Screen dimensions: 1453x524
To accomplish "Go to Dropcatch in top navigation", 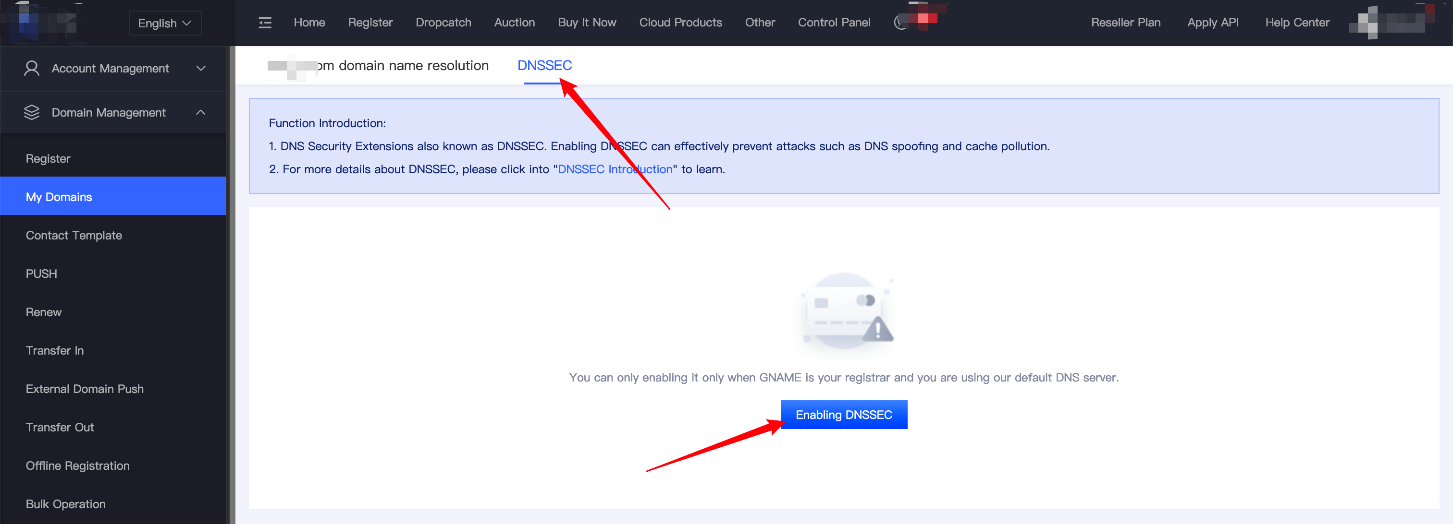I will [443, 23].
